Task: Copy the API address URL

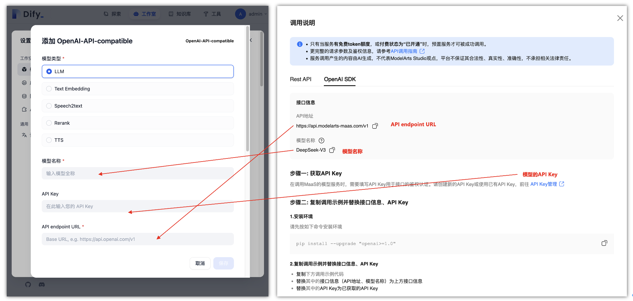Action: [x=375, y=126]
